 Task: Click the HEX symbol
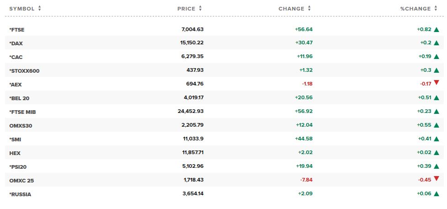(x=15, y=153)
